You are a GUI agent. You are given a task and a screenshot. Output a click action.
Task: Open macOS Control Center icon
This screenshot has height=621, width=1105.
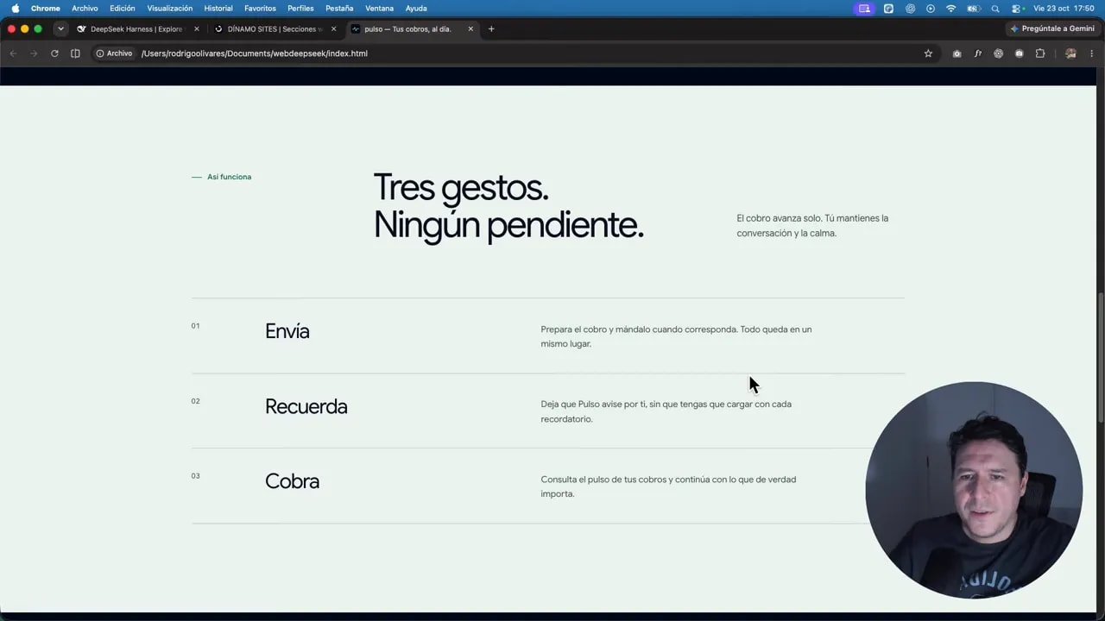tap(1016, 9)
